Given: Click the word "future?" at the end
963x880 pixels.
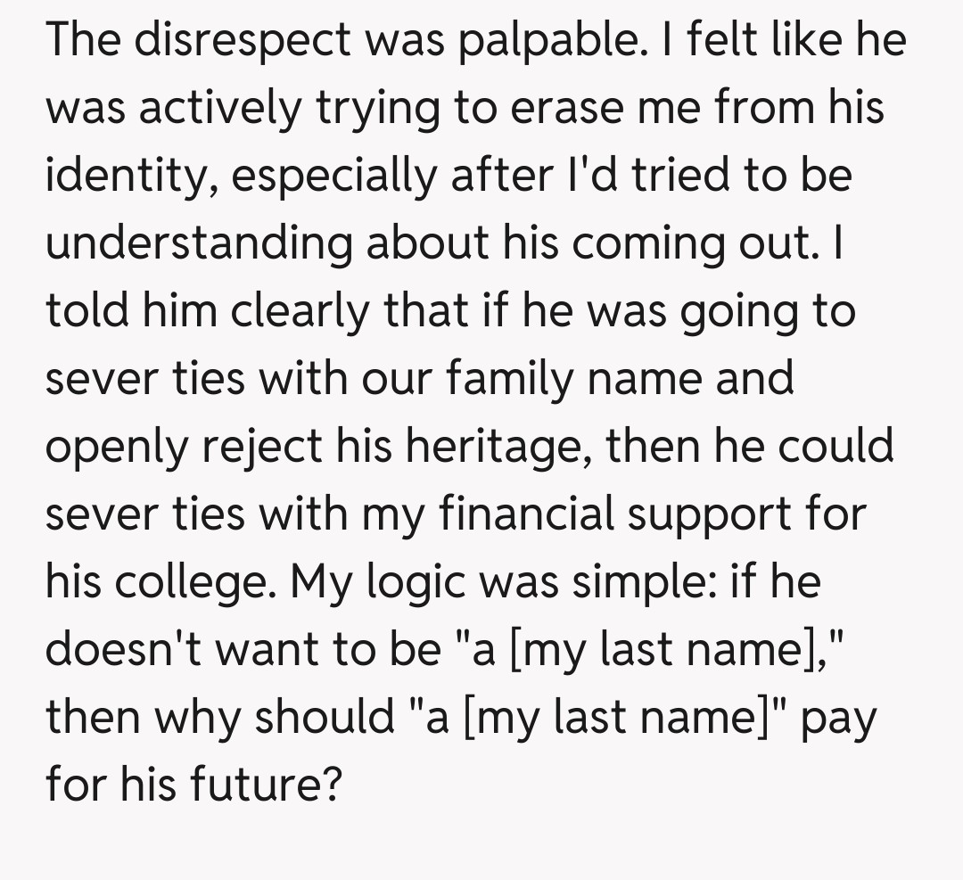Looking at the screenshot, I should click(266, 785).
